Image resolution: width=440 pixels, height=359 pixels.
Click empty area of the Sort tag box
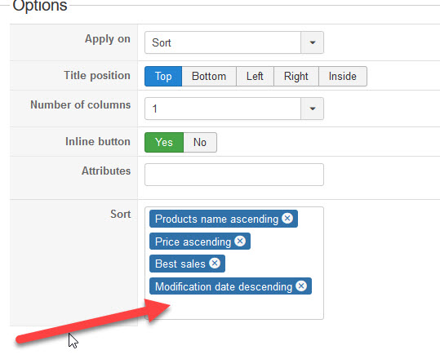[247, 307]
